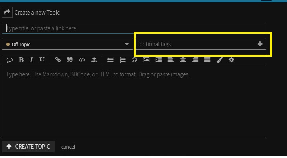
Task: Open the upload file icon
Action: pos(94,59)
